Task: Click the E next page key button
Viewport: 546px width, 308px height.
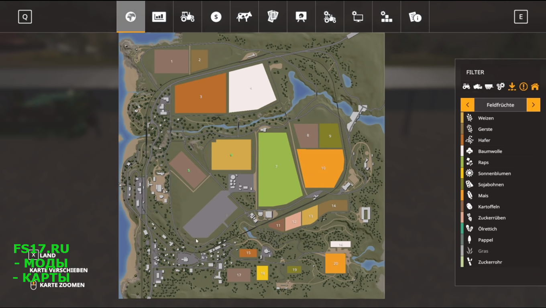Action: pos(521,17)
